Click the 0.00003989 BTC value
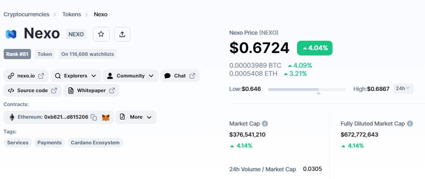The width and height of the screenshot is (425, 179). click(x=255, y=65)
